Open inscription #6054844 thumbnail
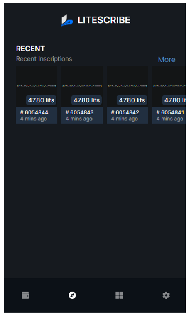The height and width of the screenshot is (317, 191). point(36,86)
